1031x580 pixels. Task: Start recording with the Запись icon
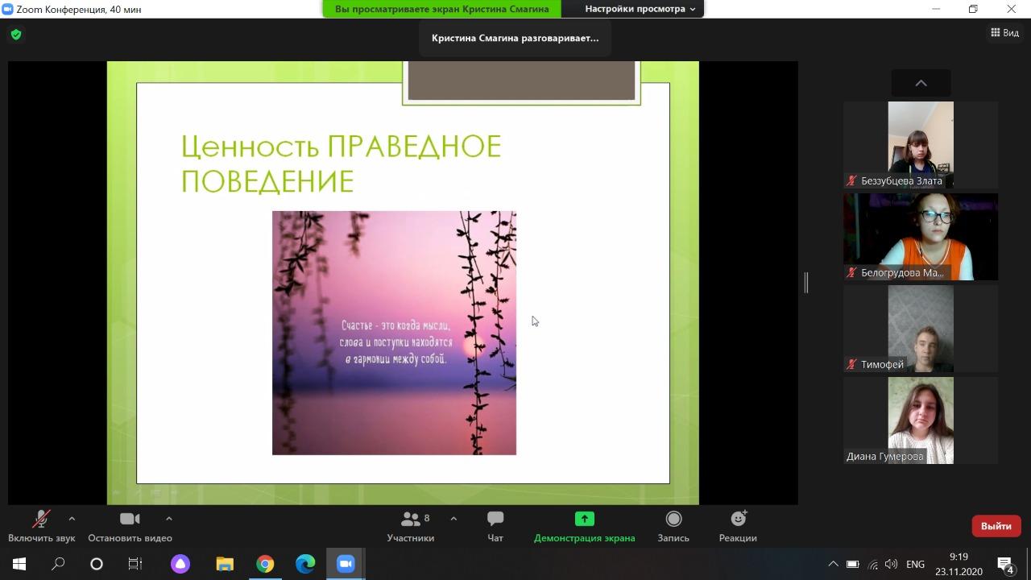pos(673,520)
